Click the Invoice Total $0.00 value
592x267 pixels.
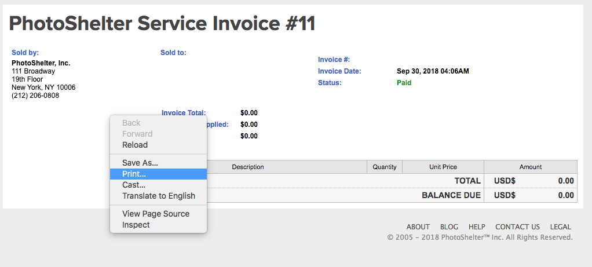(x=249, y=112)
